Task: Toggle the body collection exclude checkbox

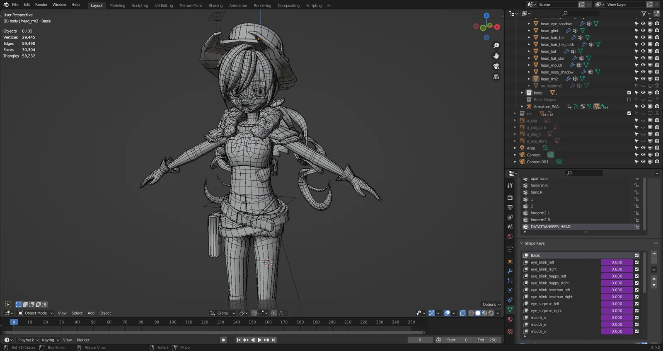Action: 629,93
